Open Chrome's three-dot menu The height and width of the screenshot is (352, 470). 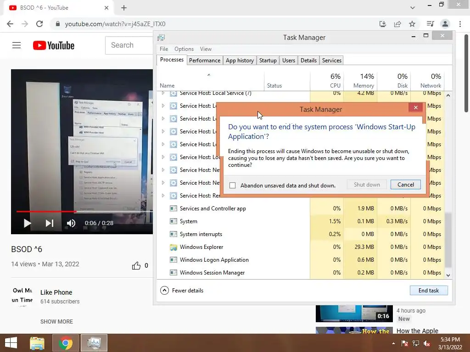[460, 24]
